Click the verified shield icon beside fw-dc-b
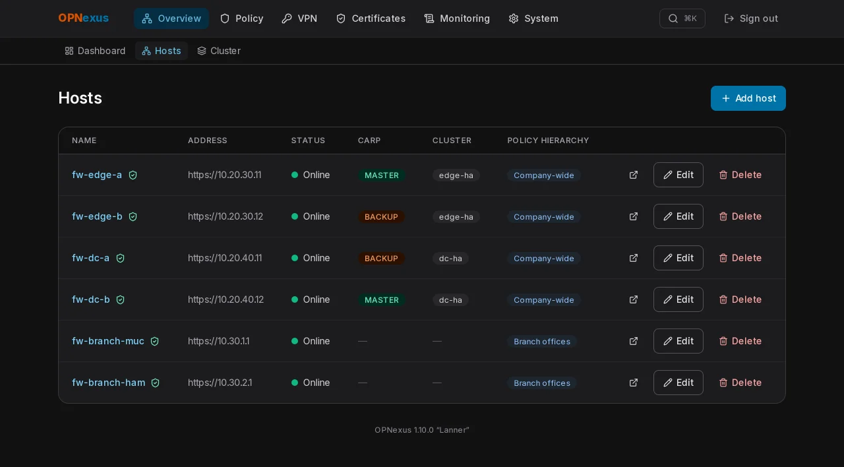The width and height of the screenshot is (844, 467). tap(120, 299)
